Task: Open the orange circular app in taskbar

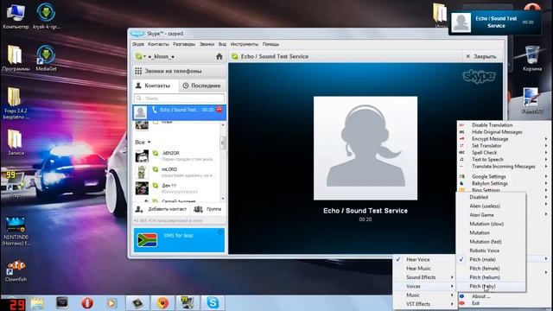Action: click(x=162, y=303)
